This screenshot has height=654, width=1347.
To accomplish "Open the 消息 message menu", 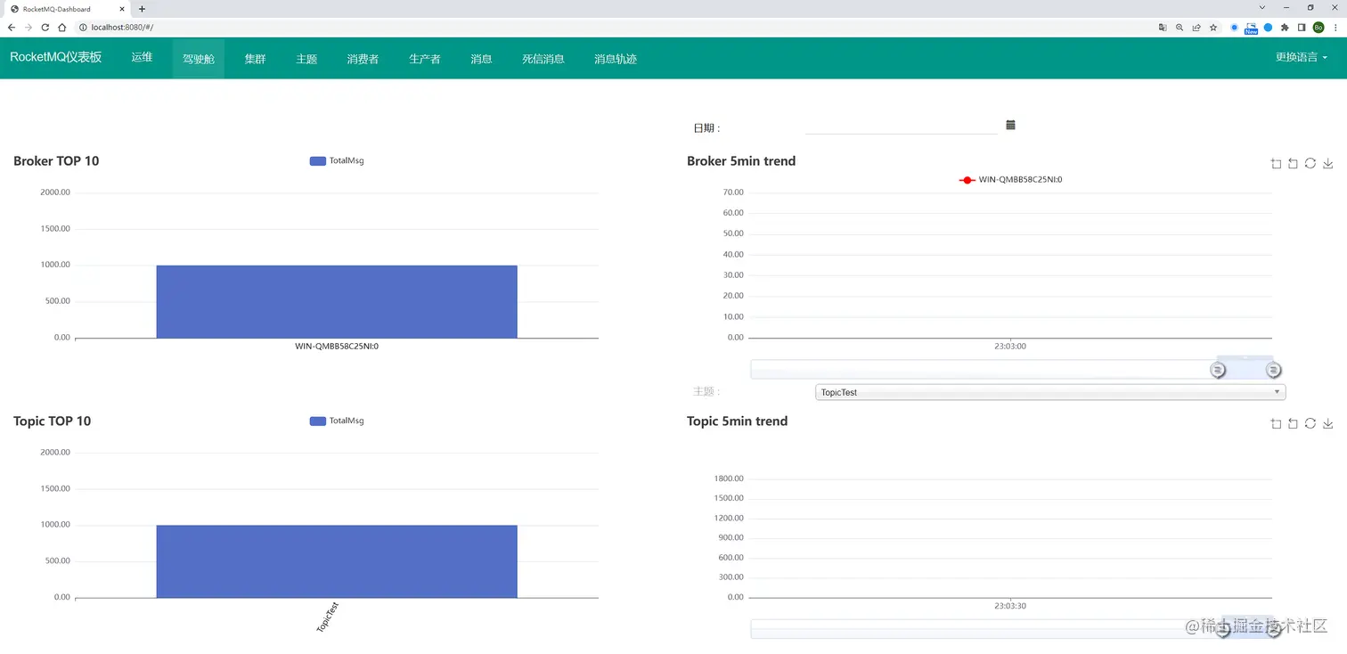I will pos(481,59).
